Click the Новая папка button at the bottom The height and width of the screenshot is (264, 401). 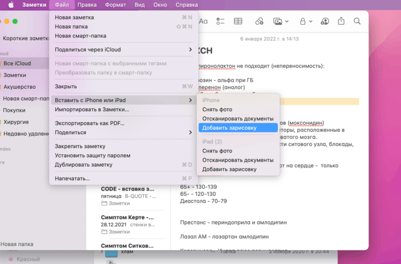pos(17,244)
